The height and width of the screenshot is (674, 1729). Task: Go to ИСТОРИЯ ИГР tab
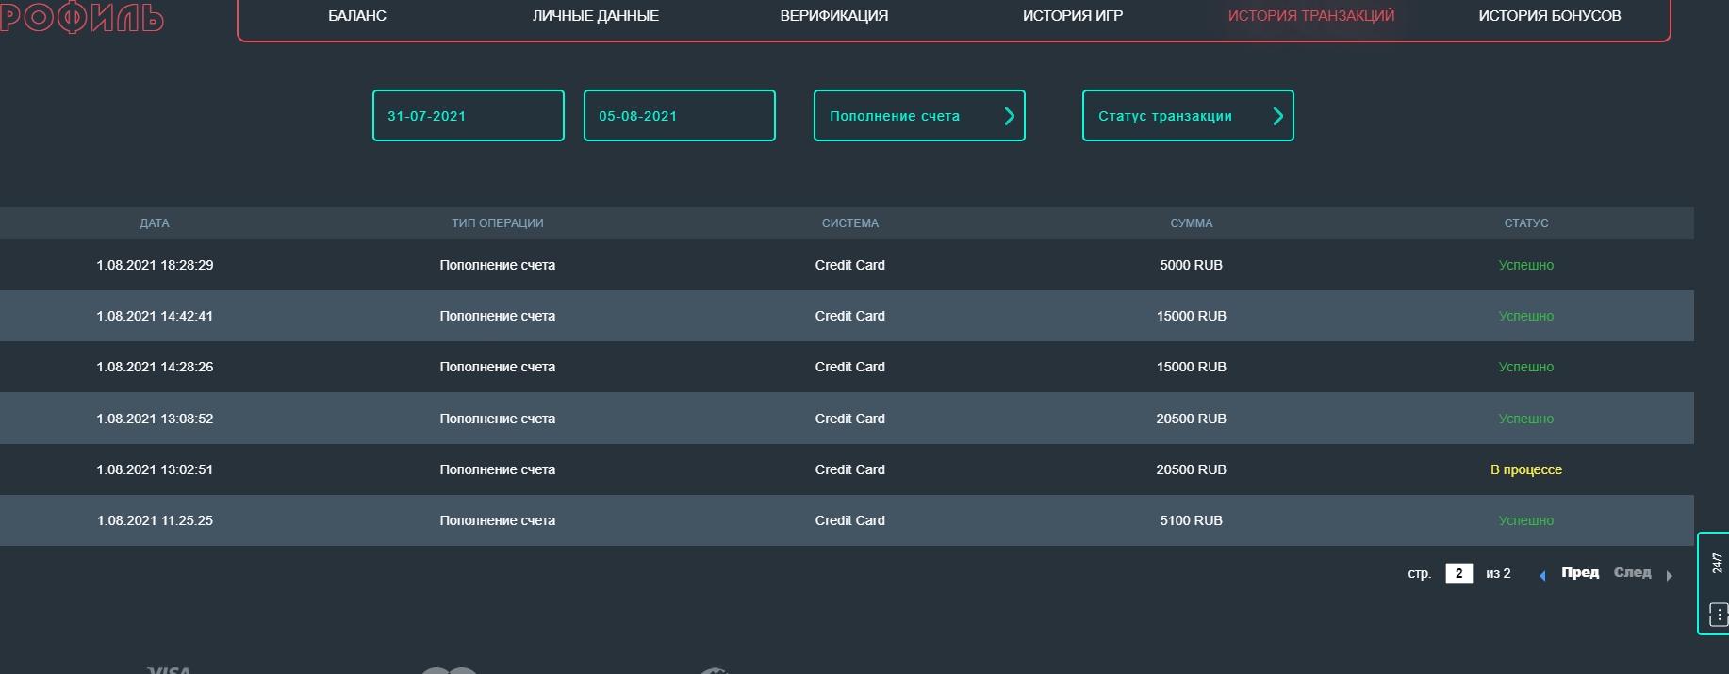pos(1073,16)
